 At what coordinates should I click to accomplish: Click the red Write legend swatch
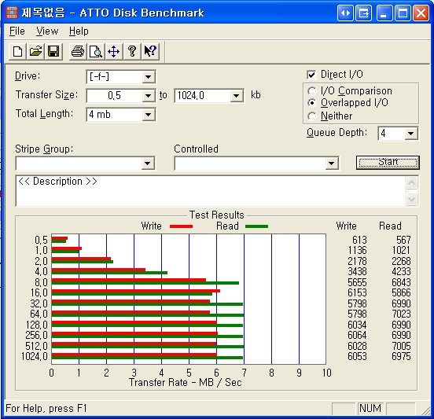pos(182,226)
